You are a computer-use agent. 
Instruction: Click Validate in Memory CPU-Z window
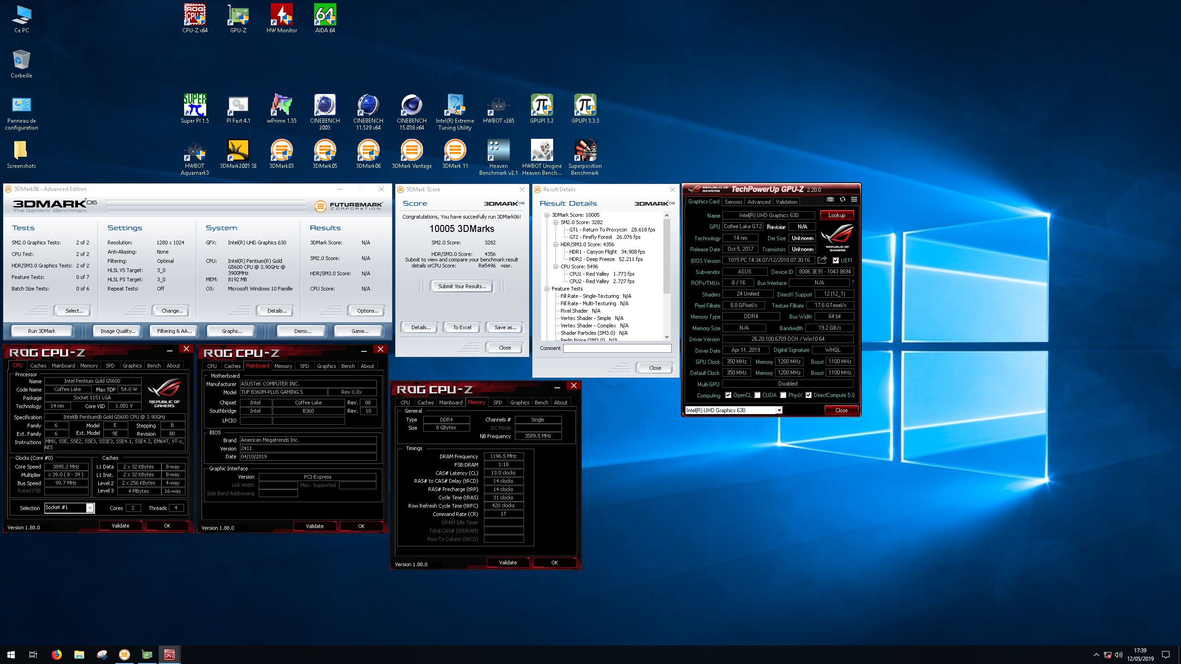508,563
